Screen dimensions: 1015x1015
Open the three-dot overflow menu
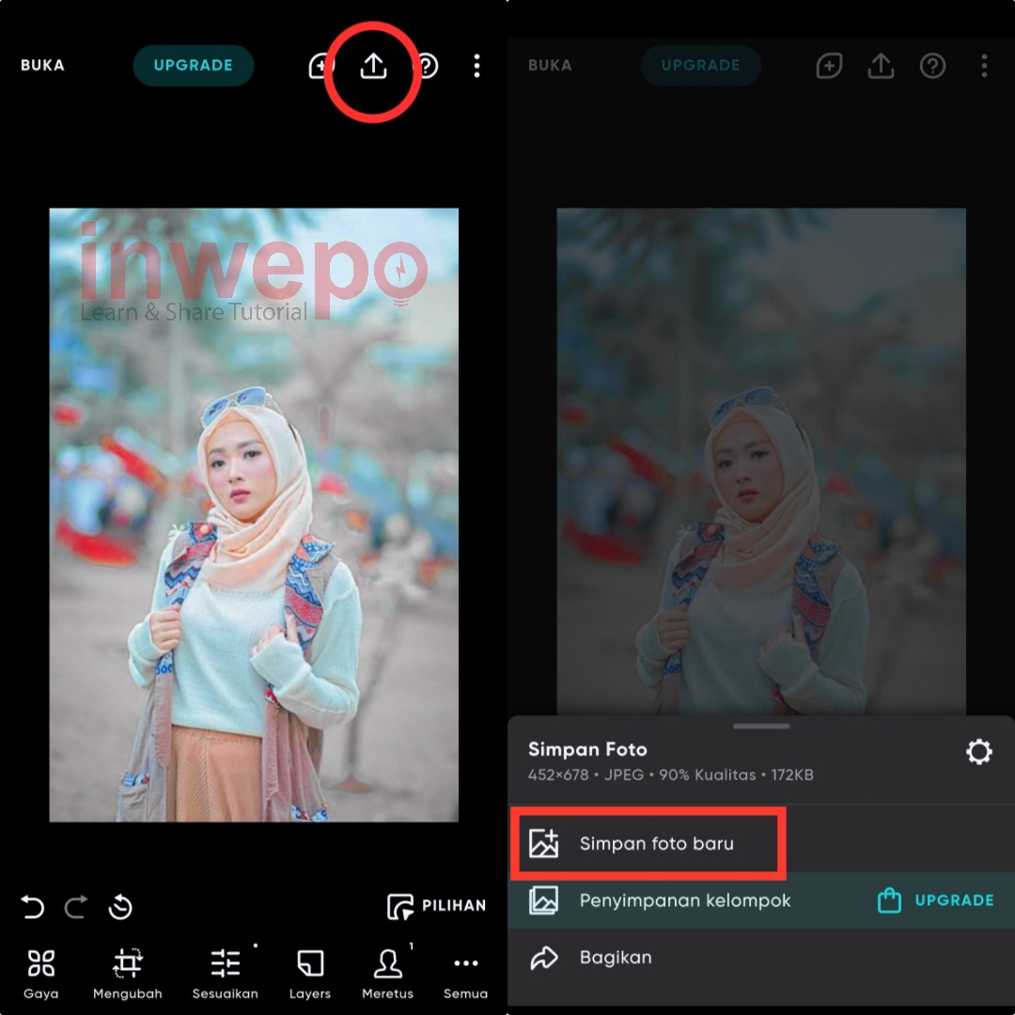pyautogui.click(x=476, y=66)
